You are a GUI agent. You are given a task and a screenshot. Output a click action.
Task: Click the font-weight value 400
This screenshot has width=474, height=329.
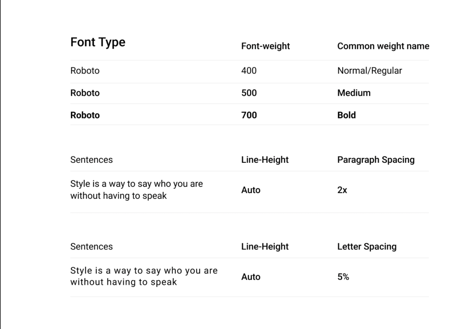pyautogui.click(x=249, y=71)
